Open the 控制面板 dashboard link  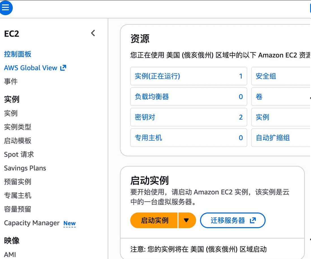tap(18, 54)
